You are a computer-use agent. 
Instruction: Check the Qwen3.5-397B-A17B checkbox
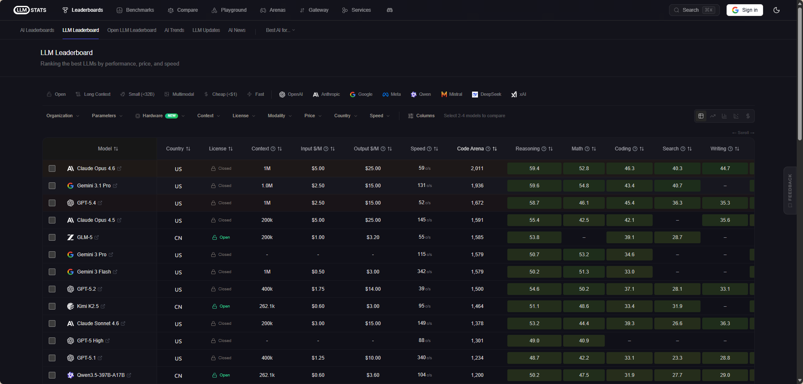tap(52, 375)
